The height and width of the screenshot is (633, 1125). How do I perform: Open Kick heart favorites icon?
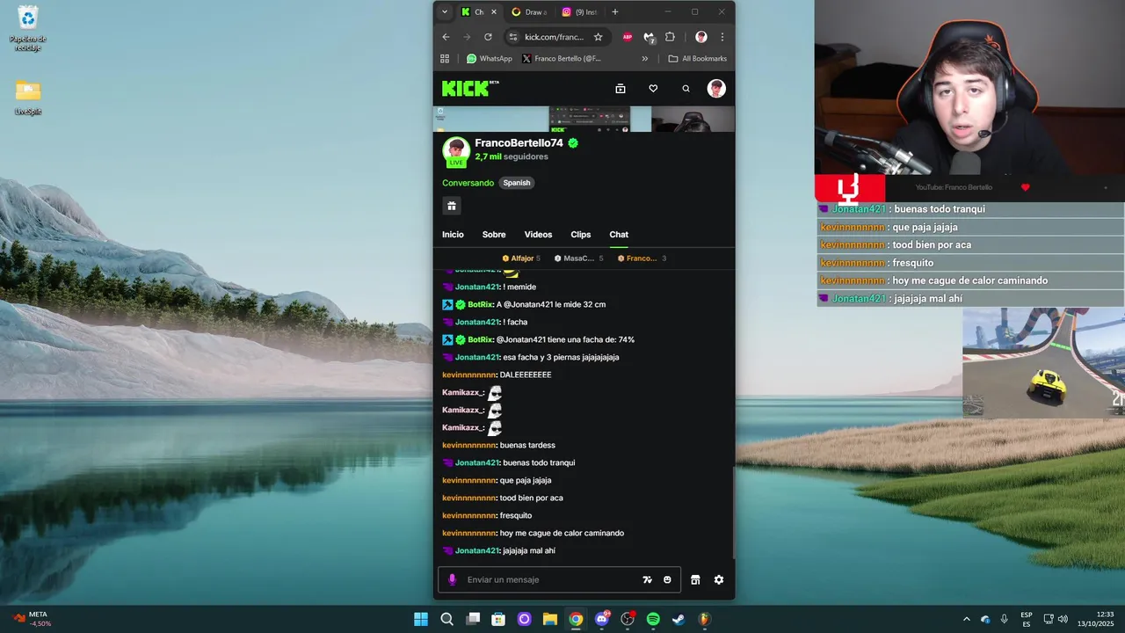(653, 88)
